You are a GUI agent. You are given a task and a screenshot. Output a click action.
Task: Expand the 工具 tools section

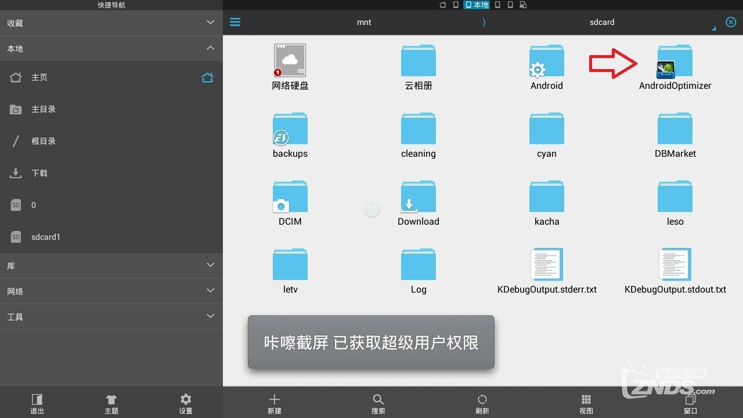[x=111, y=316]
